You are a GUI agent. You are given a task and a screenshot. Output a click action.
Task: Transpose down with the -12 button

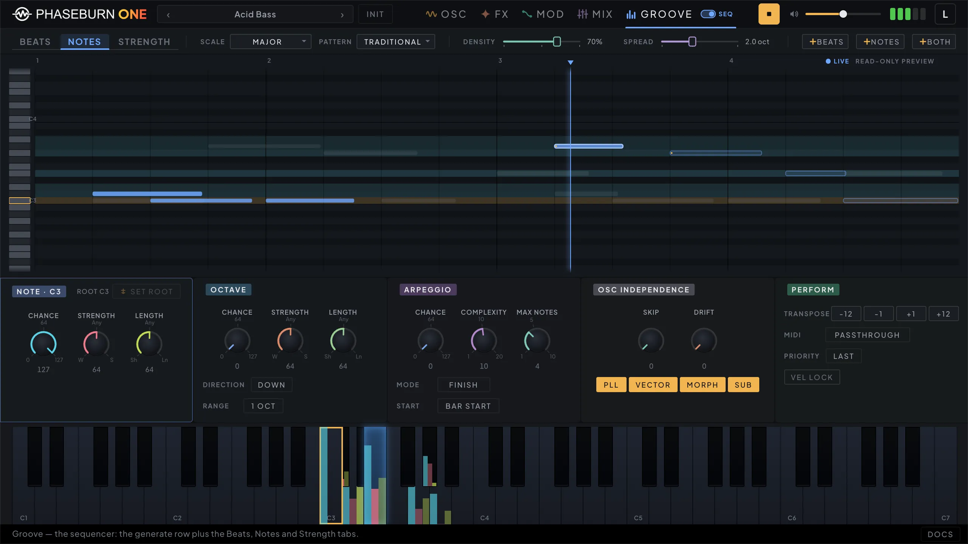pos(846,314)
